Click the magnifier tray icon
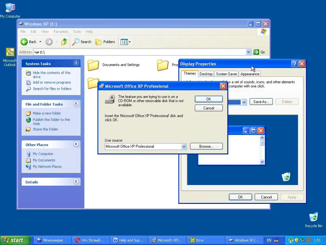The width and height of the screenshot is (326, 245). coord(308,241)
